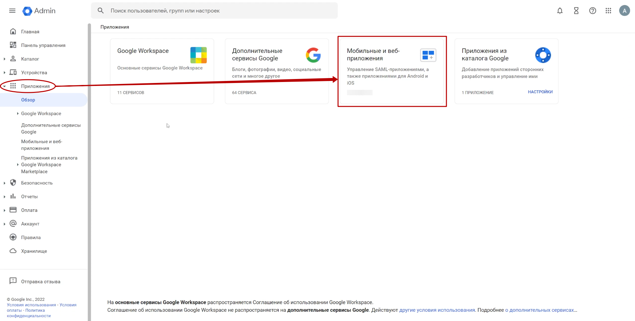Select Обзор in the sidebar
Viewport: 635px width, 321px height.
coord(28,100)
